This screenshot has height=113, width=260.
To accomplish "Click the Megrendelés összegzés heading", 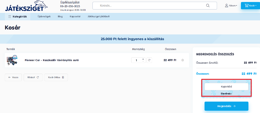I will (x=215, y=54).
